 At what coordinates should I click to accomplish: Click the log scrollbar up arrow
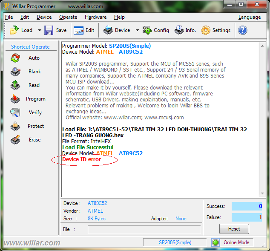[x=262, y=46]
